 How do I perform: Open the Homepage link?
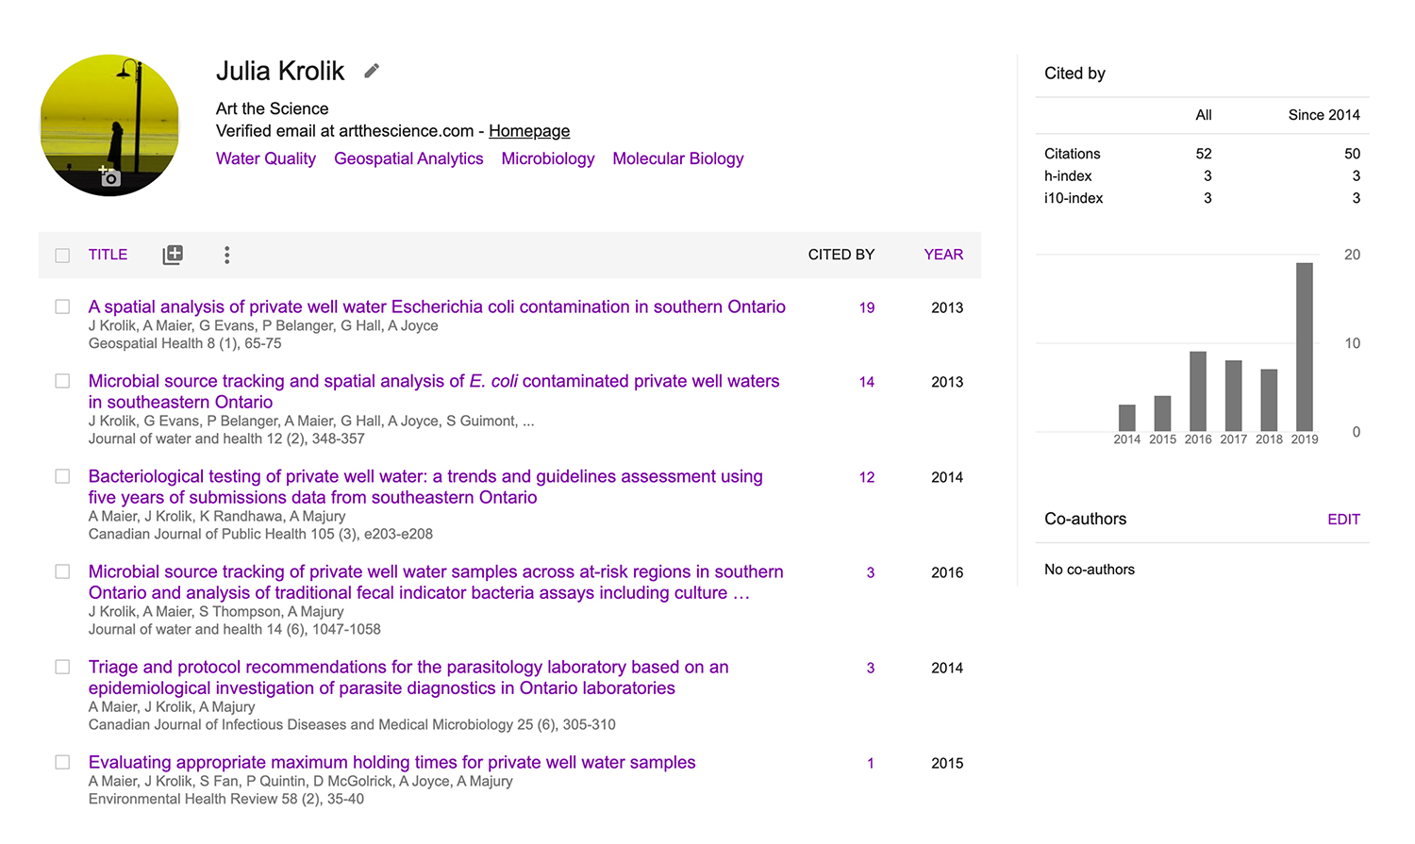pos(529,131)
